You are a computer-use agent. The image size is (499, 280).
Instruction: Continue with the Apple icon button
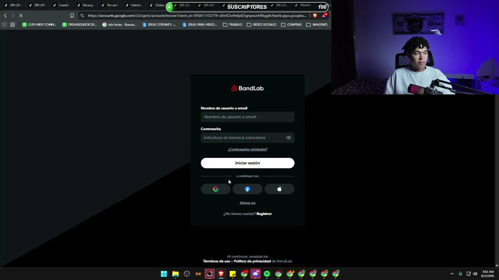click(x=280, y=189)
